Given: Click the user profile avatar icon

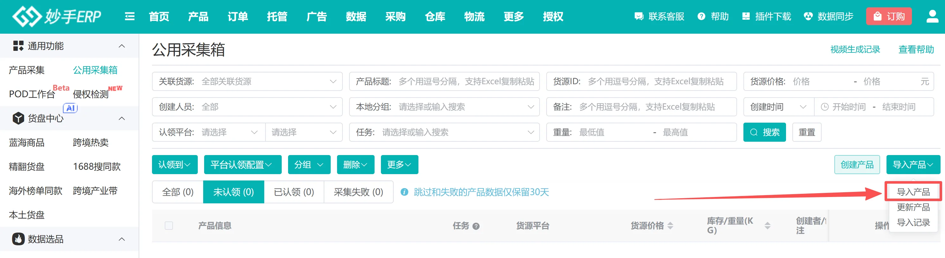Looking at the screenshot, I should coord(932,17).
